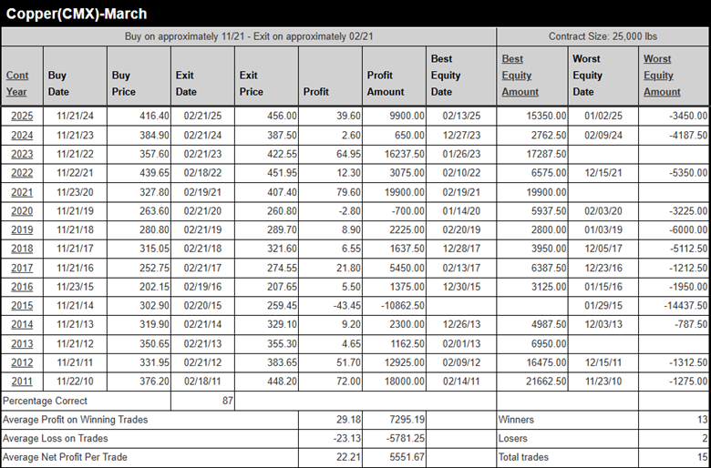This screenshot has width=711, height=468.
Task: Open the 2017 contract year link
Action: coord(22,268)
